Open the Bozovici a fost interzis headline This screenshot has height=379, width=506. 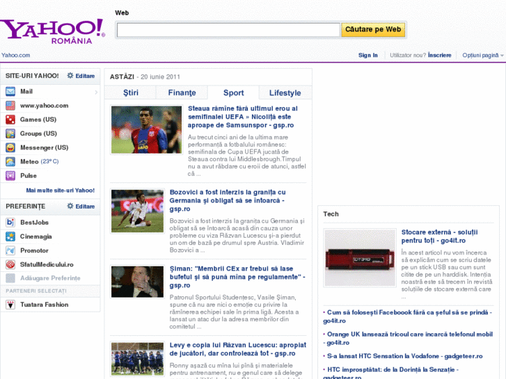pyautogui.click(x=228, y=200)
